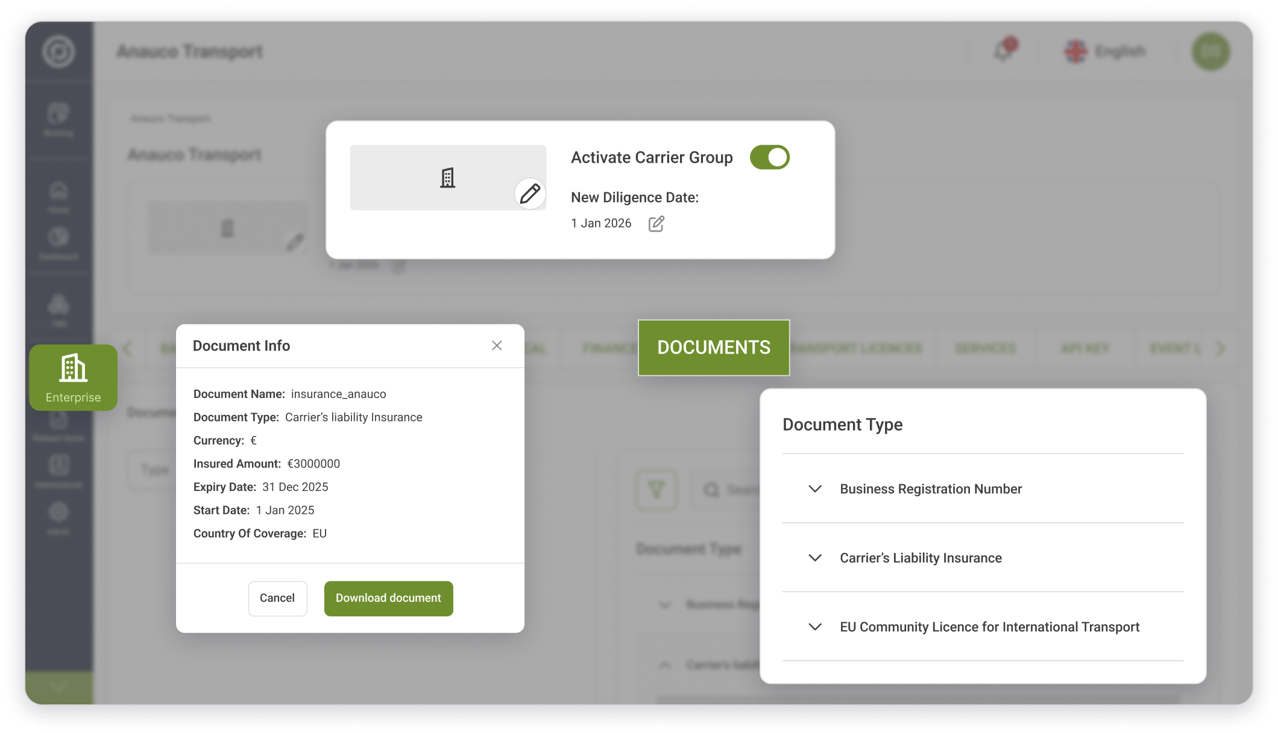
Task: Click Download document button
Action: click(388, 598)
